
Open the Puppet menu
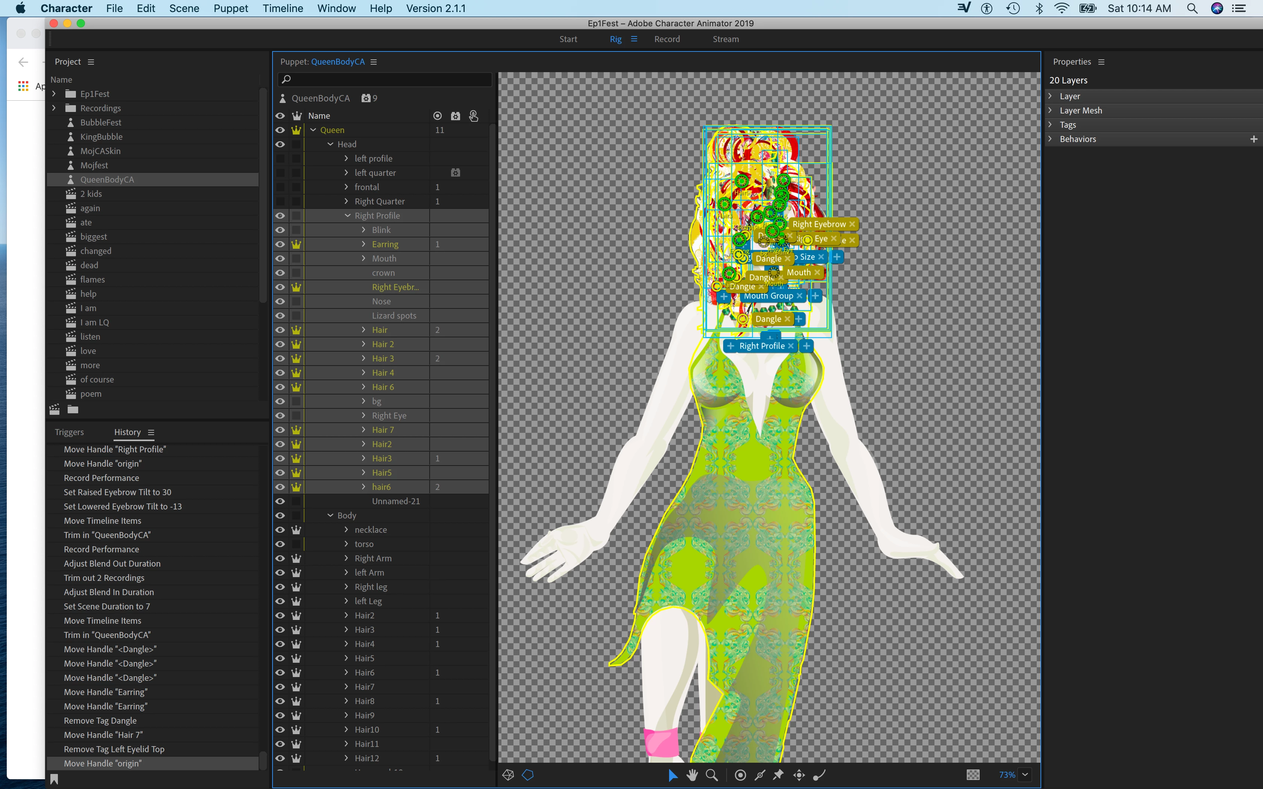point(230,8)
